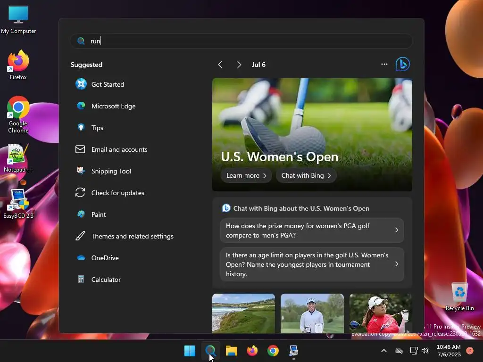
Task: Open age limit question chevron
Action: 396,264
